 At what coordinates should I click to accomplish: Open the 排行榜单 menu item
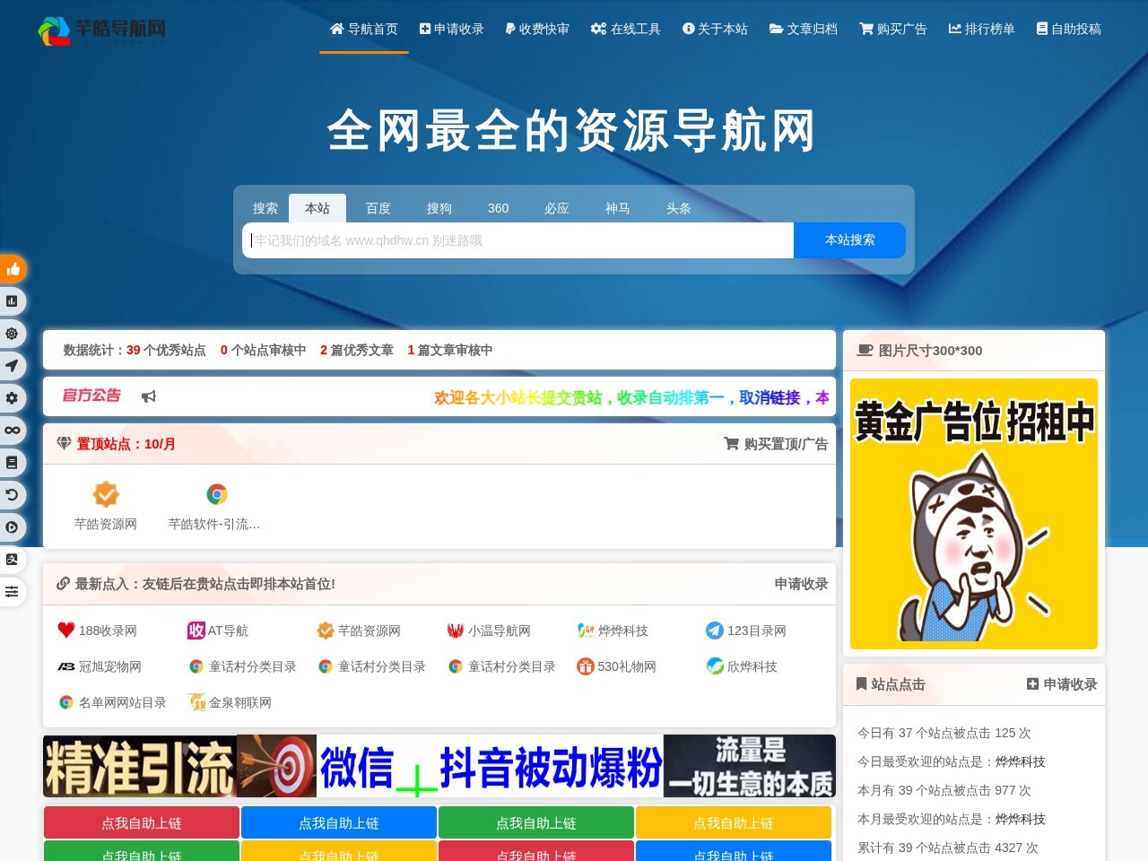coord(981,29)
